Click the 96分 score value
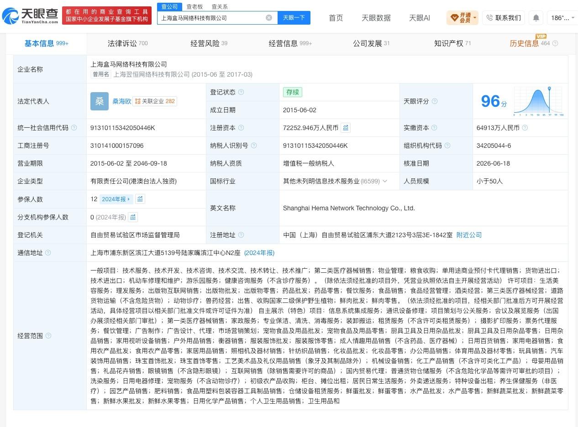Viewport: 578px width, 427px height. click(x=494, y=101)
